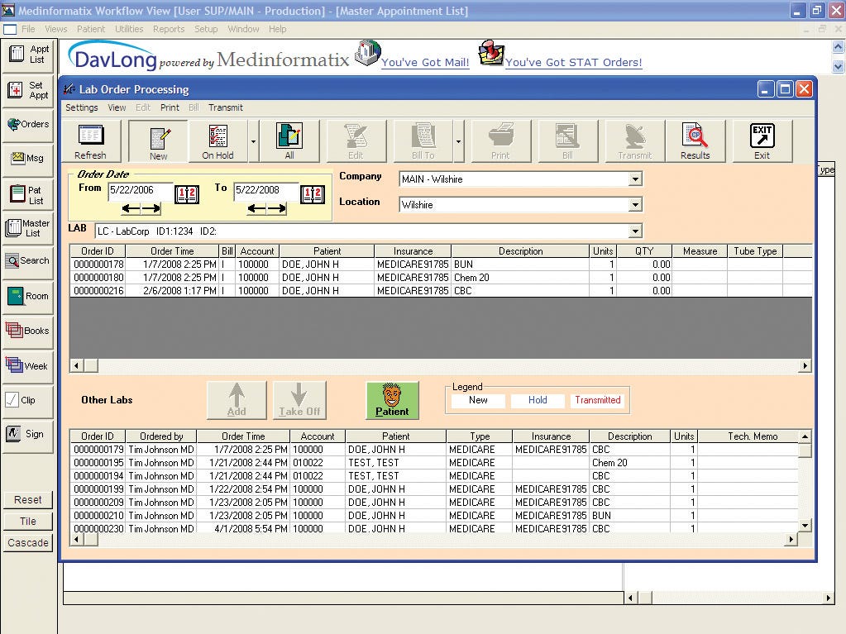Image resolution: width=846 pixels, height=634 pixels.
Task: Select other lab order 0000000210
Action: pyautogui.click(x=434, y=516)
